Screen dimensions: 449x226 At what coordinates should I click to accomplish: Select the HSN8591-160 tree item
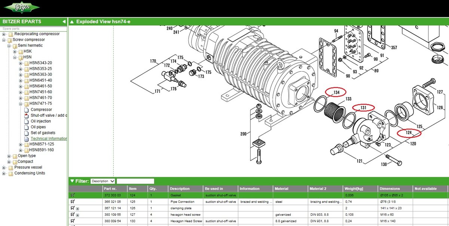(42, 150)
